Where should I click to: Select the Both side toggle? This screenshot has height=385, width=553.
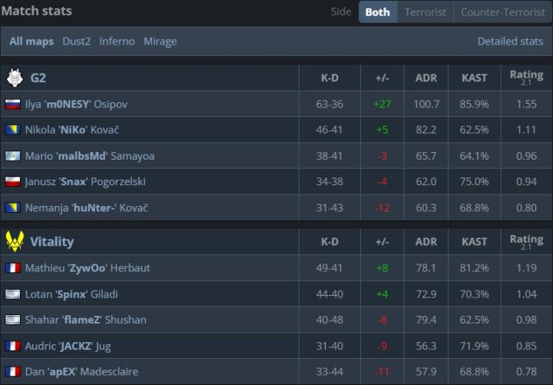click(x=377, y=12)
